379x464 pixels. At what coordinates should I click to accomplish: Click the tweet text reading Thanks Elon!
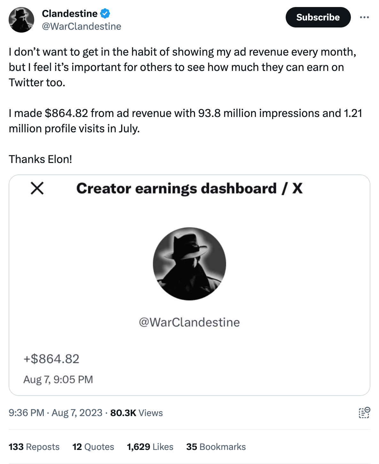pyautogui.click(x=40, y=159)
